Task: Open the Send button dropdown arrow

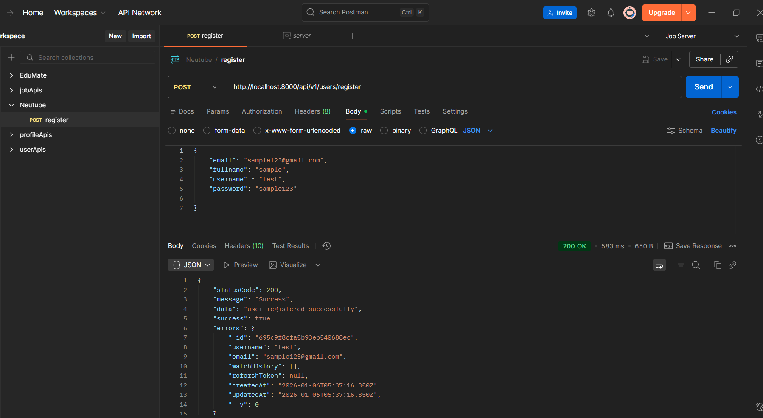Action: [x=730, y=87]
